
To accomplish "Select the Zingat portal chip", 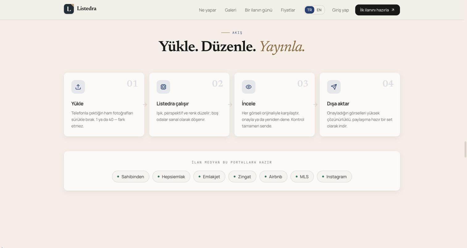I will (x=242, y=177).
